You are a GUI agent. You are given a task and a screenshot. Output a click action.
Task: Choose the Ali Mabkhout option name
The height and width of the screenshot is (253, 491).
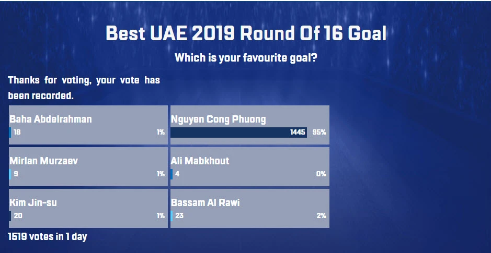coord(200,161)
